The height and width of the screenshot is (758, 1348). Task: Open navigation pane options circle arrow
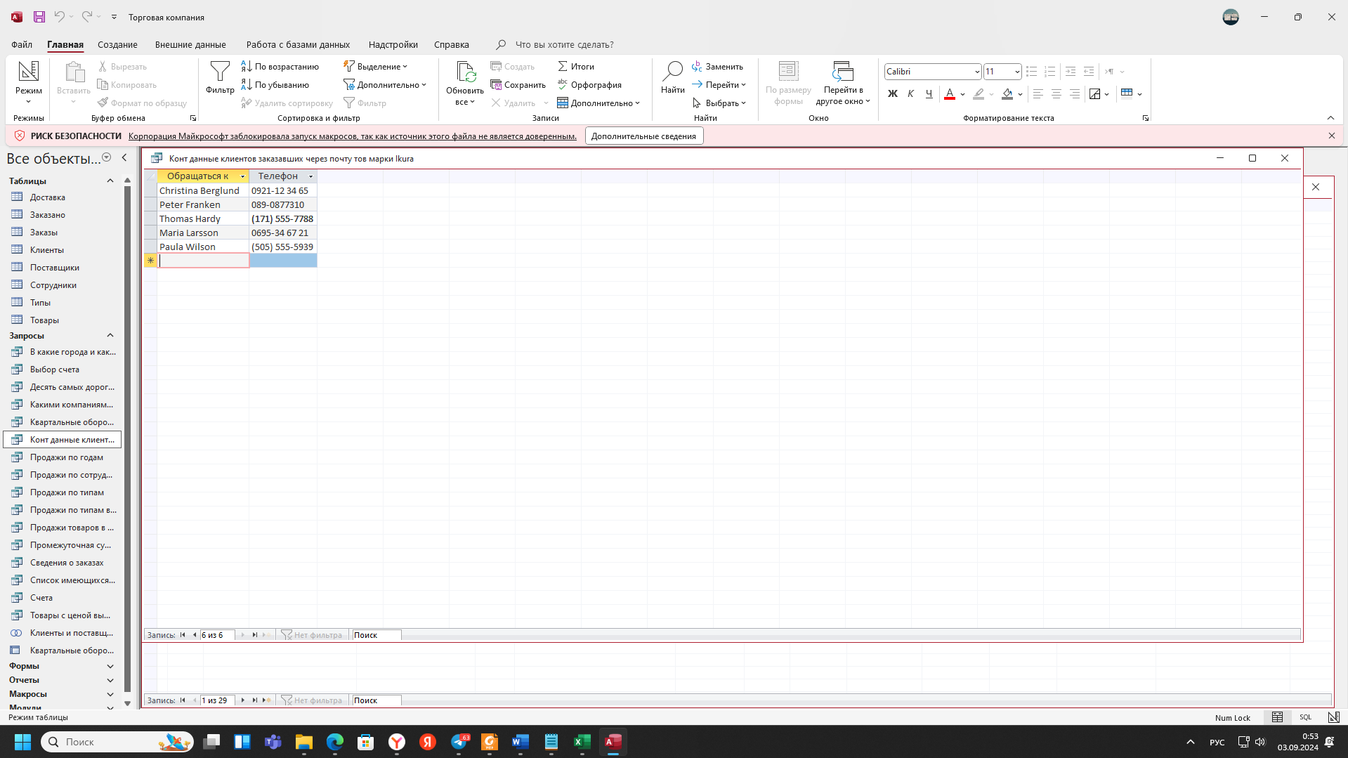click(x=107, y=158)
